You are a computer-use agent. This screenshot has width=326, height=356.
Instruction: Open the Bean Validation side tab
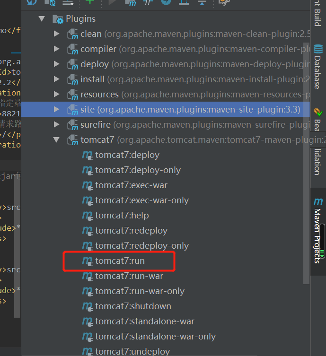point(318,141)
